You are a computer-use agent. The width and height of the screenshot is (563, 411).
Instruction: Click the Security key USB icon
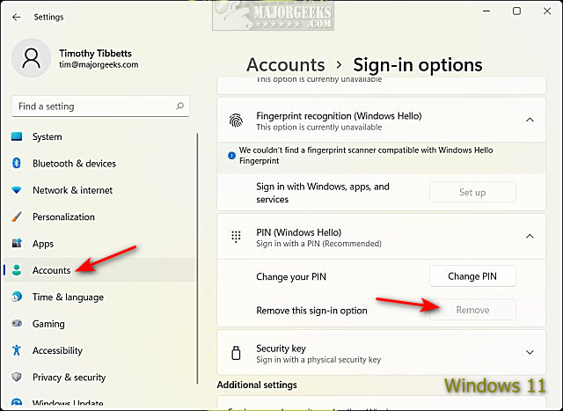point(236,353)
